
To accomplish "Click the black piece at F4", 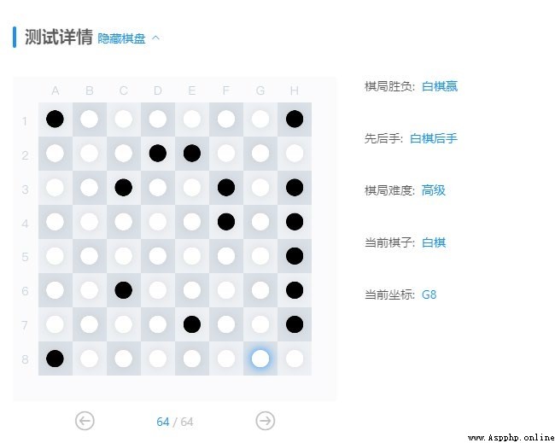I will [226, 222].
